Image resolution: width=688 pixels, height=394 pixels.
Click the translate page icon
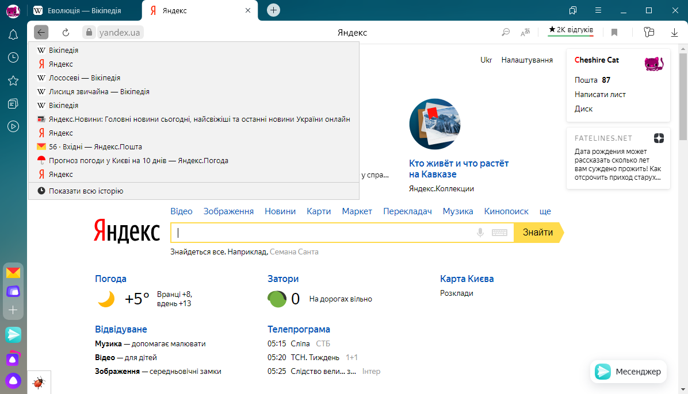[x=525, y=32]
